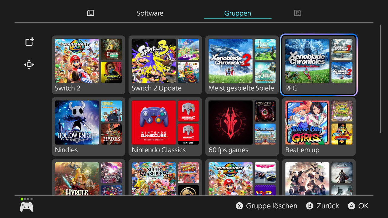The height and width of the screenshot is (218, 388).
Task: Open the Beat em up group
Action: 319,127
